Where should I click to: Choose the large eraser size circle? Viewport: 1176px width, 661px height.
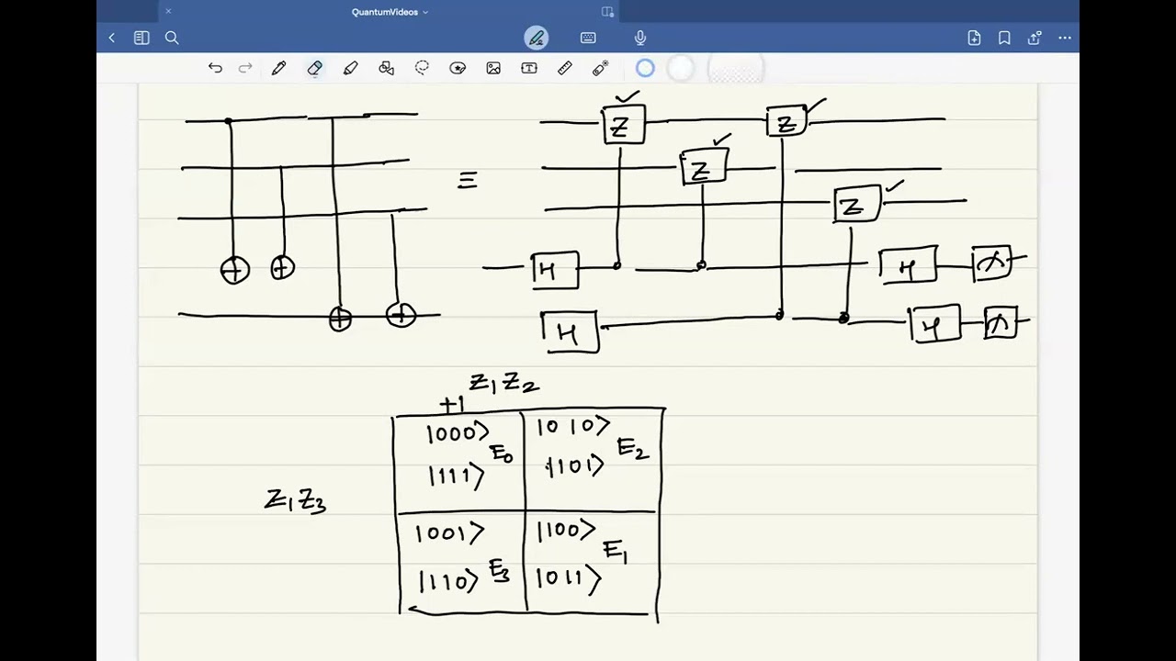tap(736, 69)
